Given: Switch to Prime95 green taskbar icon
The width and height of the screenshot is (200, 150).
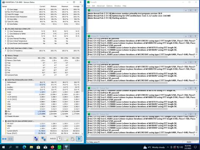Looking at the screenshot, I should pyautogui.click(x=59, y=147).
